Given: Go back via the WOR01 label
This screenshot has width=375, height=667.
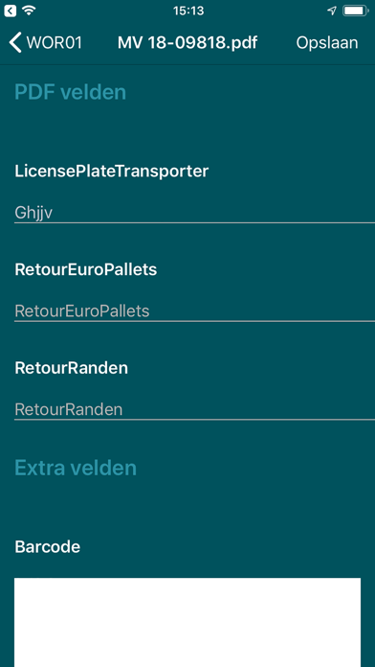Looking at the screenshot, I should 54,43.
